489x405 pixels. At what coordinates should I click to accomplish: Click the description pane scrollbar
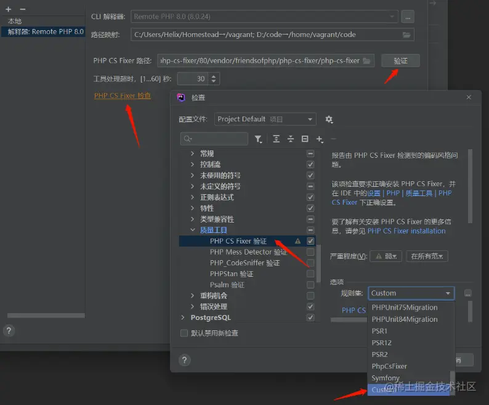click(x=471, y=186)
